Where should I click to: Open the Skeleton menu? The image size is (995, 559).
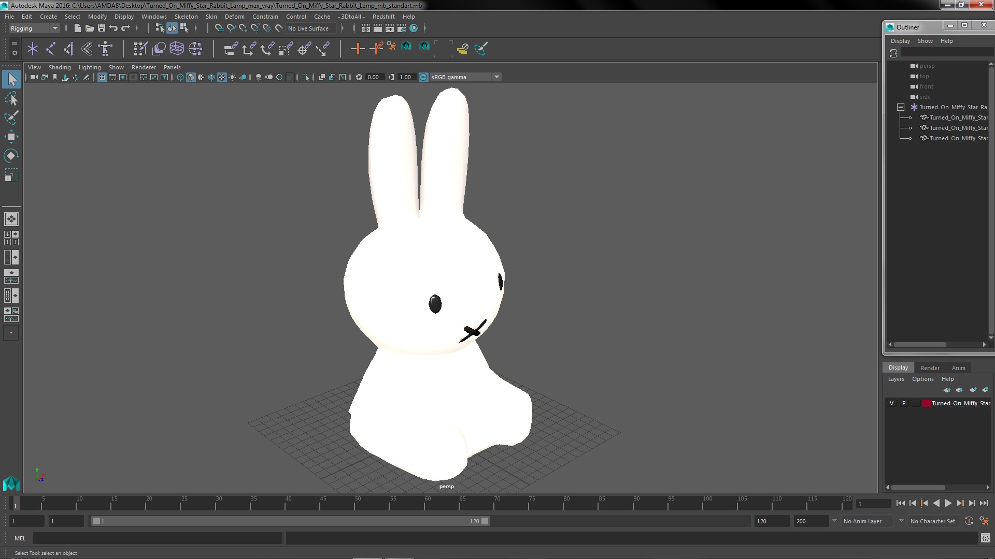pos(186,17)
